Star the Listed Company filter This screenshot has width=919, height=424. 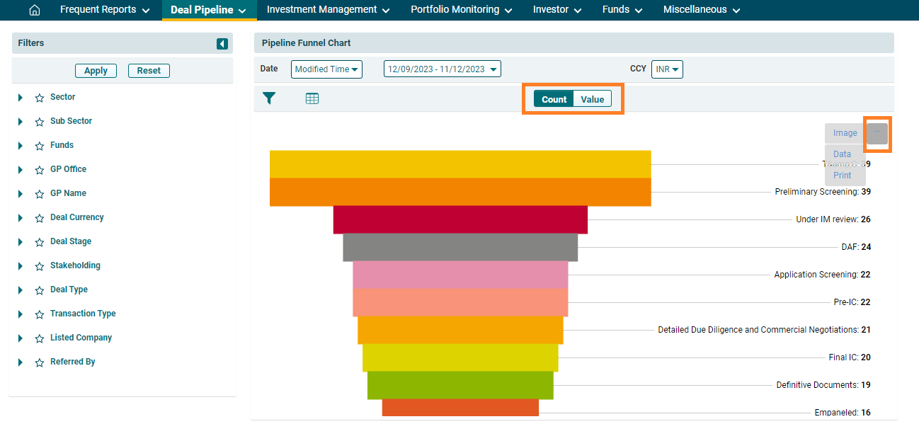(40, 338)
